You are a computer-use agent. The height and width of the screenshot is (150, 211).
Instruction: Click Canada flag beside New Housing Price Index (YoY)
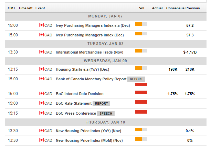(x=42, y=131)
